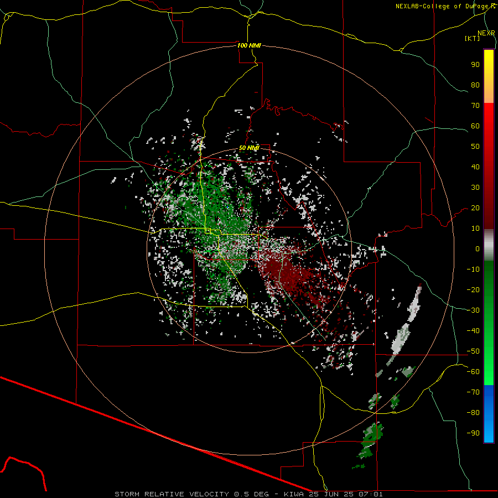Viewport: 498px width, 498px height.
Task: Click the 60 value on velocity scale
Action: 475,126
